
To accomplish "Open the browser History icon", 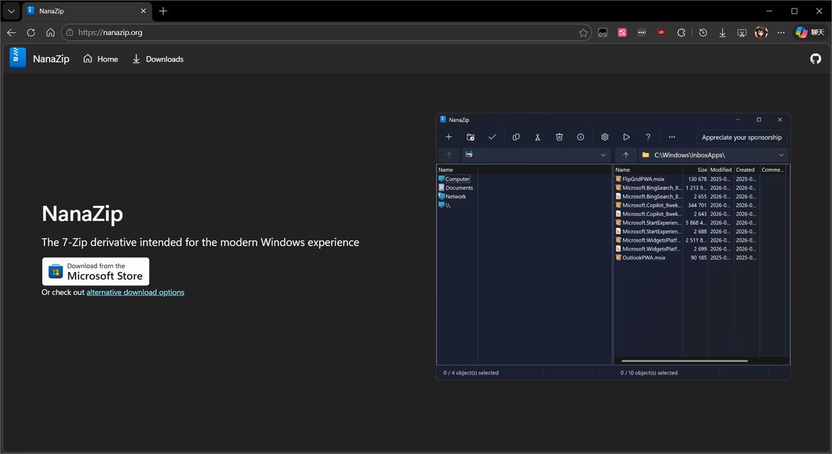I will [703, 33].
